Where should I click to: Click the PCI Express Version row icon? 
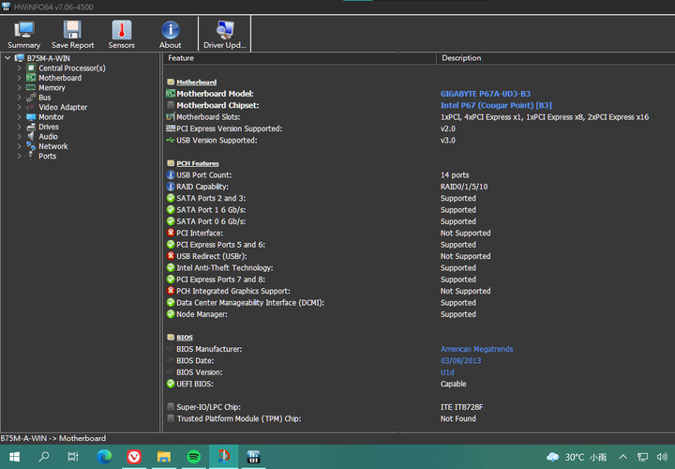click(x=171, y=129)
